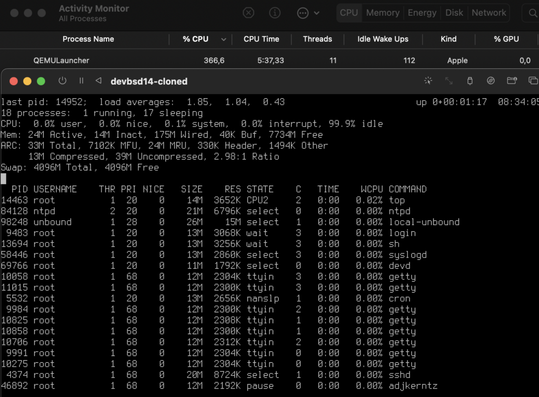Open the USB devices icon
Screen dimensions: 539x397
pyautogui.click(x=470, y=80)
